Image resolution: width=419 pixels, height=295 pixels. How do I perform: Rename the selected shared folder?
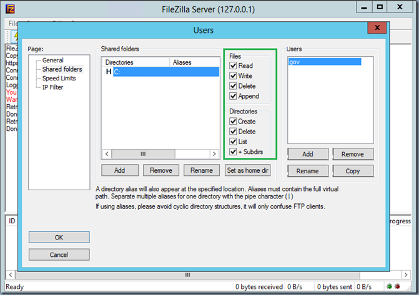point(202,170)
